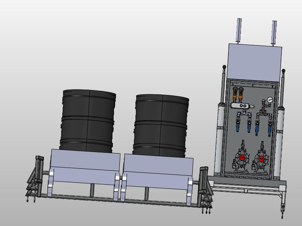The height and width of the screenshot is (226, 302).
Task: Select the left black drum in the model
Action: [88, 120]
